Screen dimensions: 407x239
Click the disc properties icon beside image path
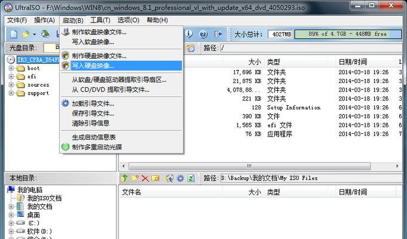tap(191, 48)
